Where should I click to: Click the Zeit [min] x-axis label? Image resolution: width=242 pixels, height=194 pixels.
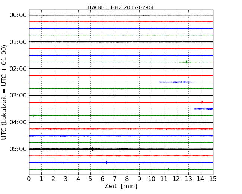(x=121, y=186)
